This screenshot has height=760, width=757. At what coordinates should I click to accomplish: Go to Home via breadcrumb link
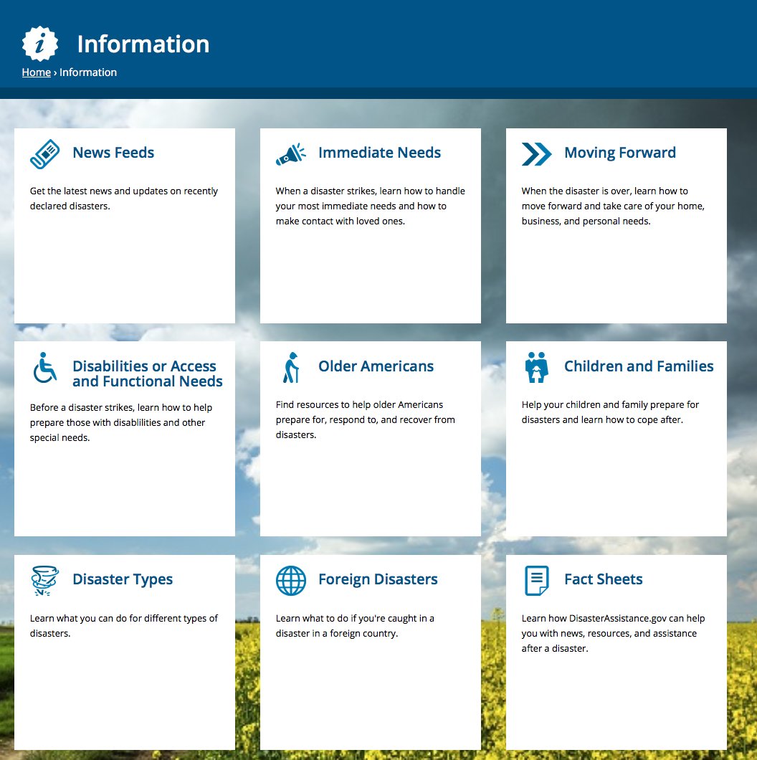point(37,72)
